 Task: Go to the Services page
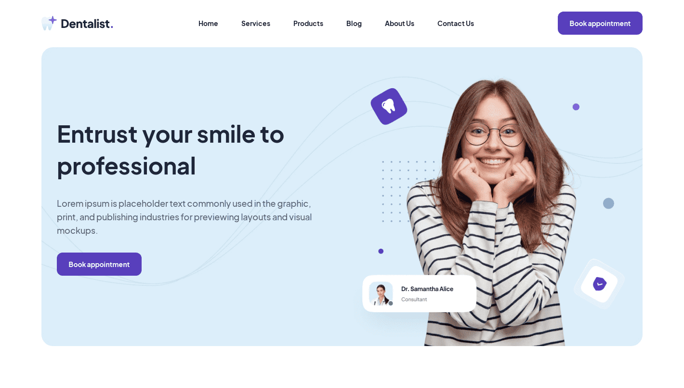tap(256, 23)
